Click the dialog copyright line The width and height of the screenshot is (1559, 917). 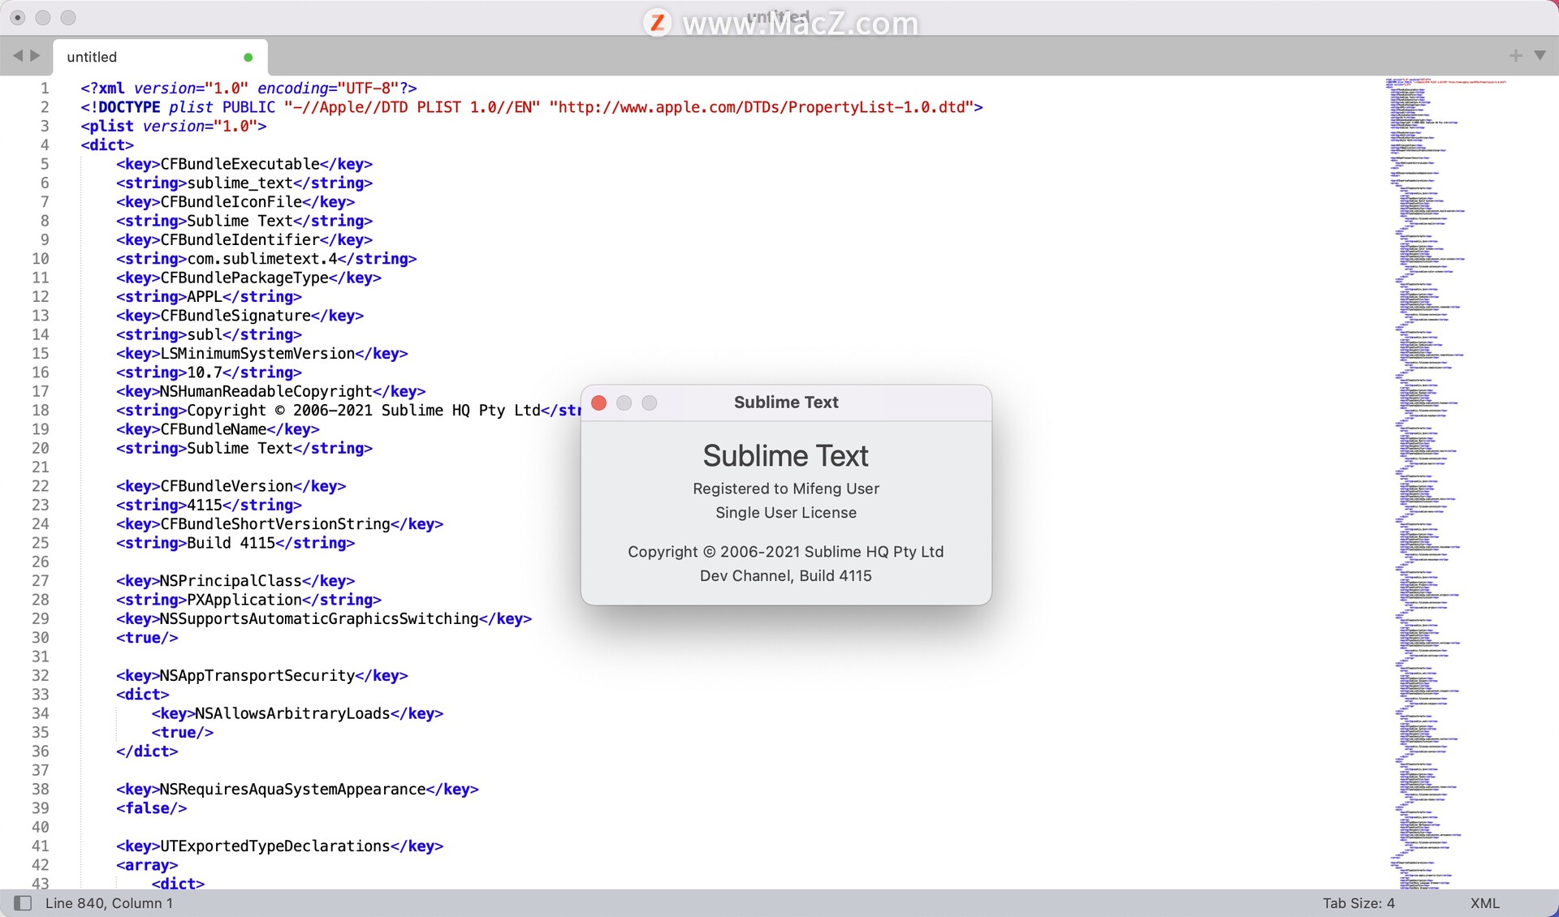(x=786, y=552)
